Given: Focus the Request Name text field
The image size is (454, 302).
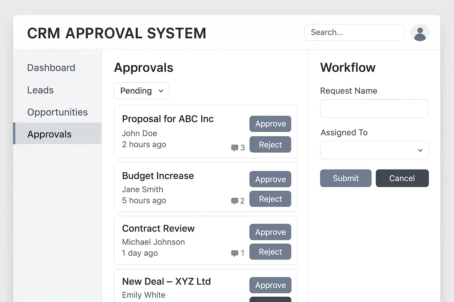Looking at the screenshot, I should 374,109.
